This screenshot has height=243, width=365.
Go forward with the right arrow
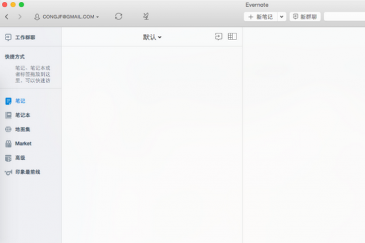(19, 16)
